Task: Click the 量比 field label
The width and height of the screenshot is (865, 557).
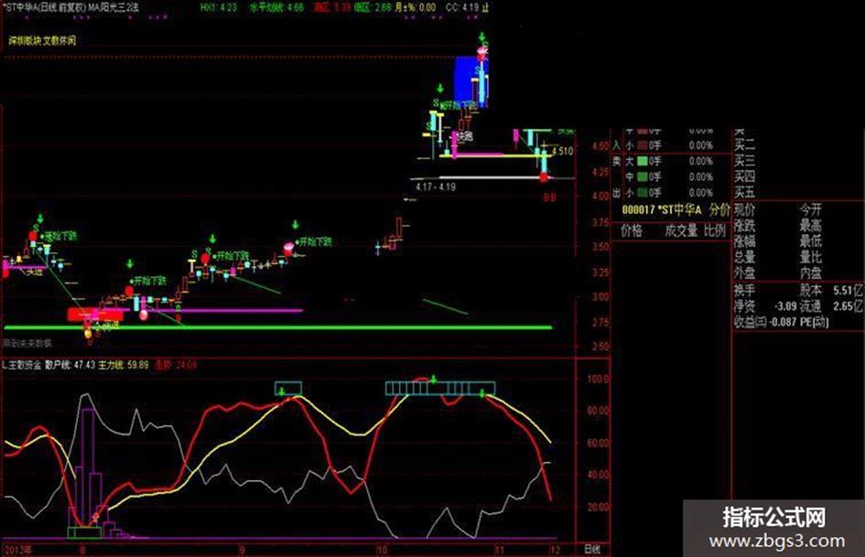Action: tap(811, 257)
